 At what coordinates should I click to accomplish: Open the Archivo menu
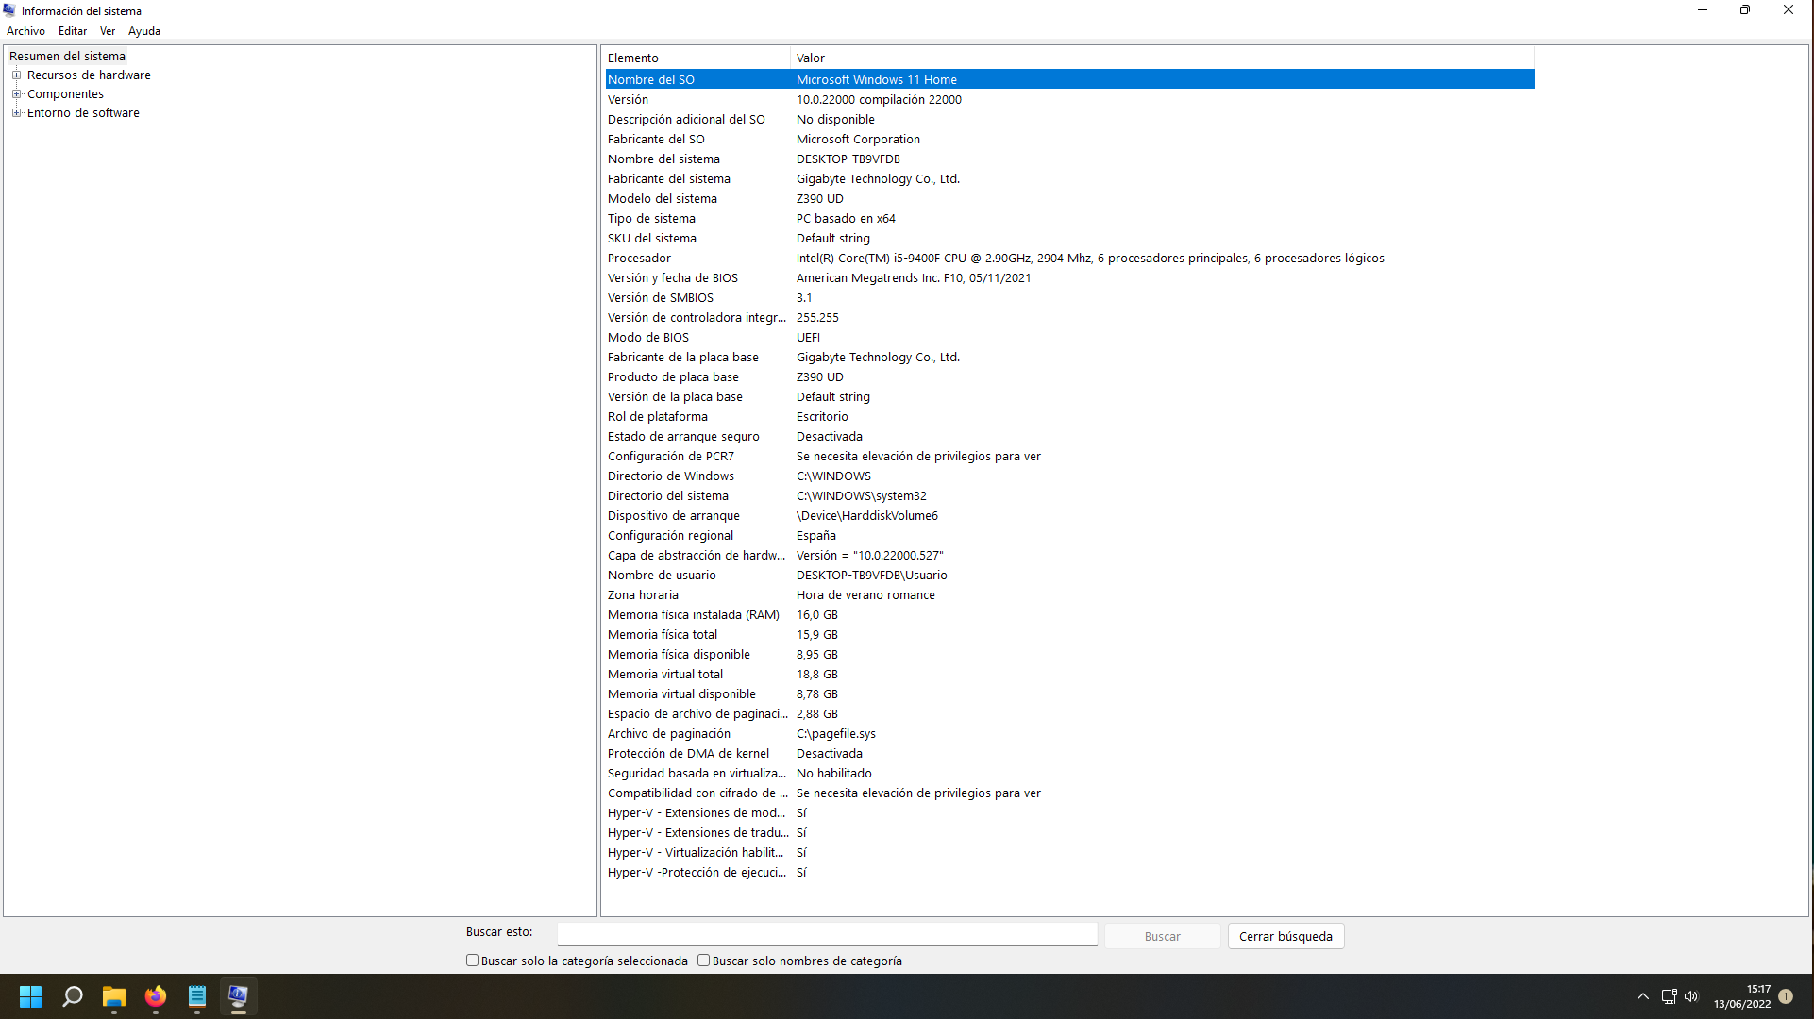tap(25, 31)
